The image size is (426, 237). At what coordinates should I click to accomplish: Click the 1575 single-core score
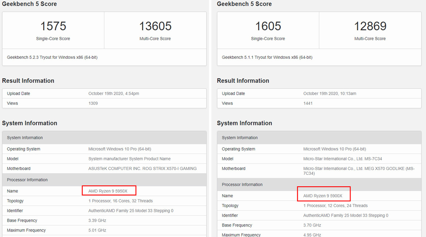pos(53,26)
